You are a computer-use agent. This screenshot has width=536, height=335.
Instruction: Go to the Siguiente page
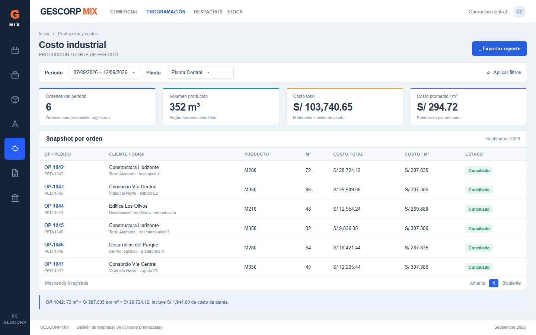511,283
